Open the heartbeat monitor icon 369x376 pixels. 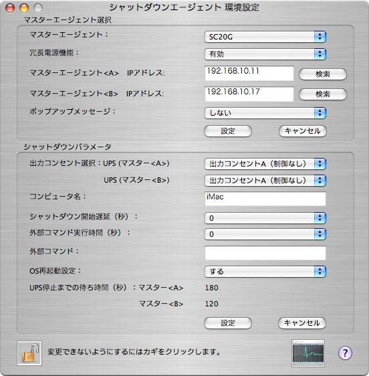[x=308, y=353]
